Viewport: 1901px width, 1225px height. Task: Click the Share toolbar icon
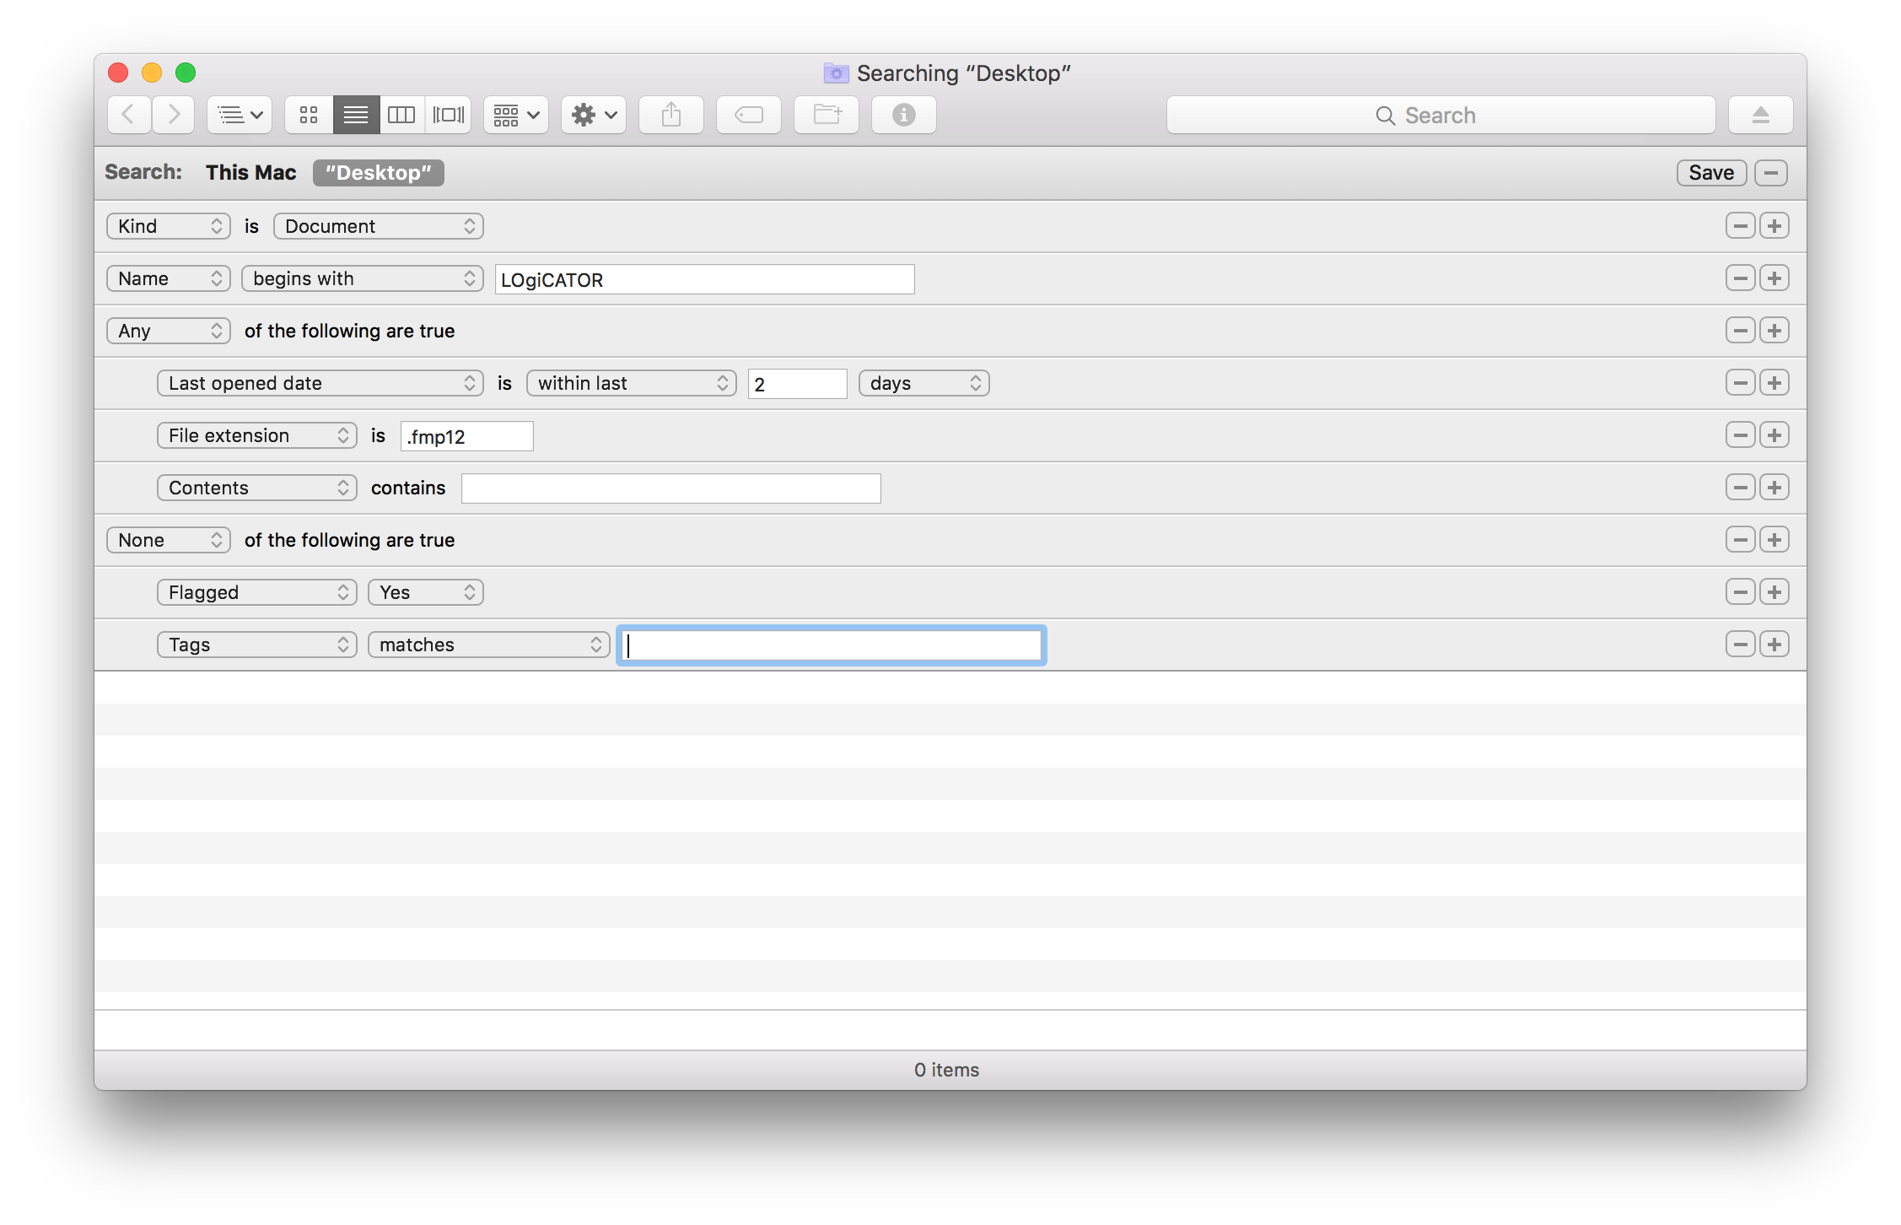click(671, 115)
